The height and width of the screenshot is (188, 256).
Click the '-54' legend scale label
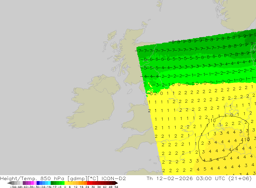tap(13, 187)
